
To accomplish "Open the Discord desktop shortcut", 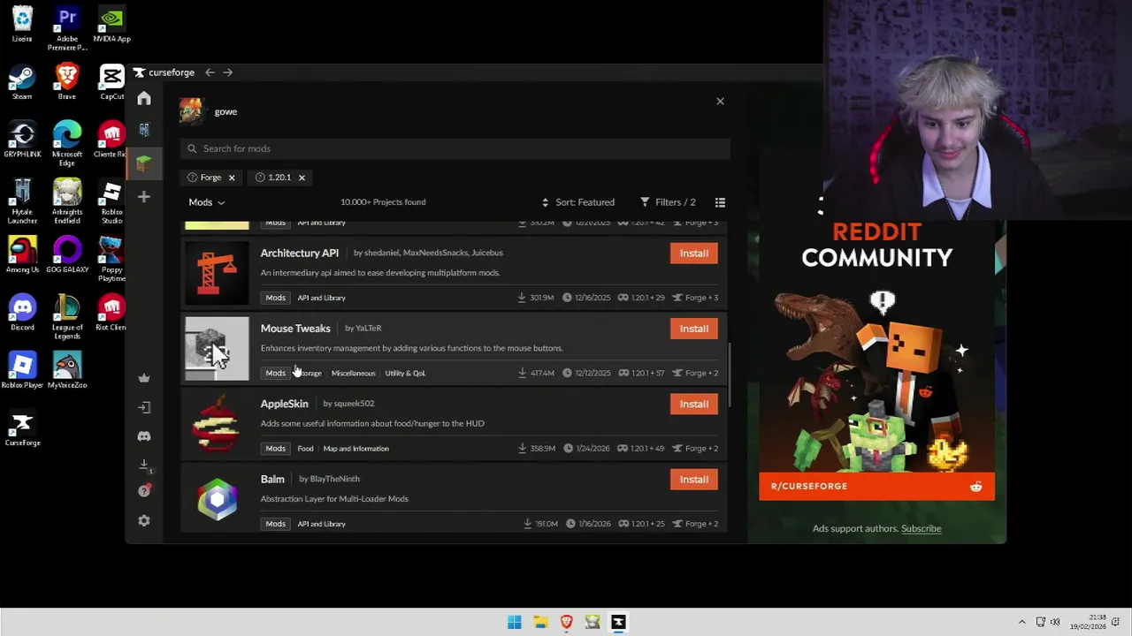I will tap(22, 313).
